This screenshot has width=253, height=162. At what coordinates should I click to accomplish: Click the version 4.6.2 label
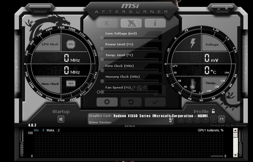coord(32,125)
